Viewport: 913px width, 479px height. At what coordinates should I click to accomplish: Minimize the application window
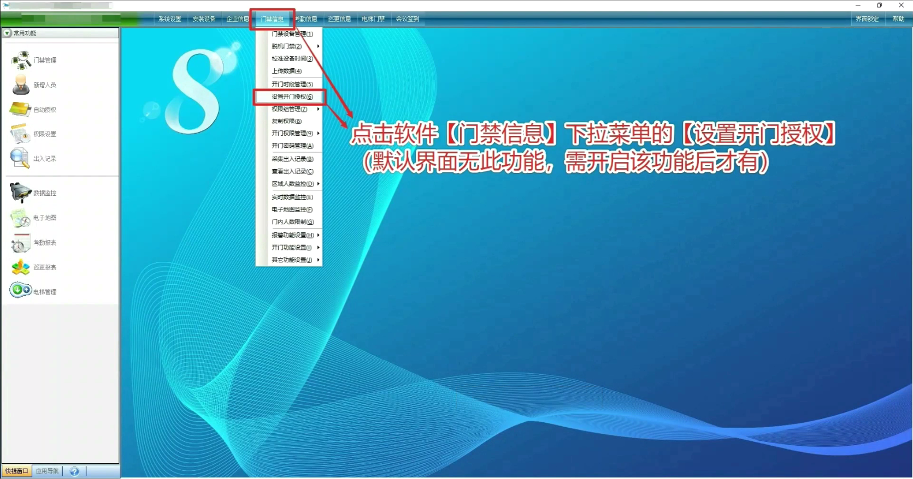click(x=858, y=5)
